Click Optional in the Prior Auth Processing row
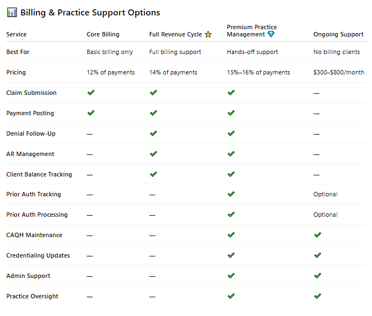The image size is (372, 316). pyautogui.click(x=325, y=215)
